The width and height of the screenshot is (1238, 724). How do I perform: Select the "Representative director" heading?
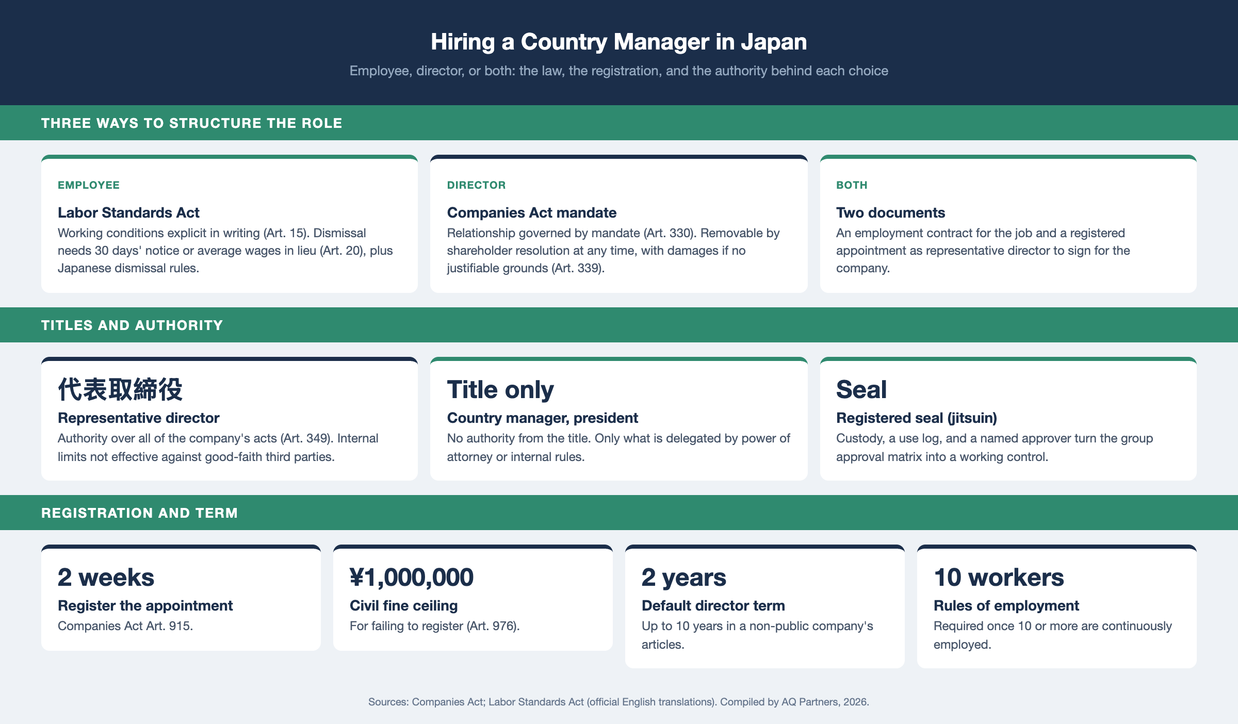pyautogui.click(x=138, y=418)
